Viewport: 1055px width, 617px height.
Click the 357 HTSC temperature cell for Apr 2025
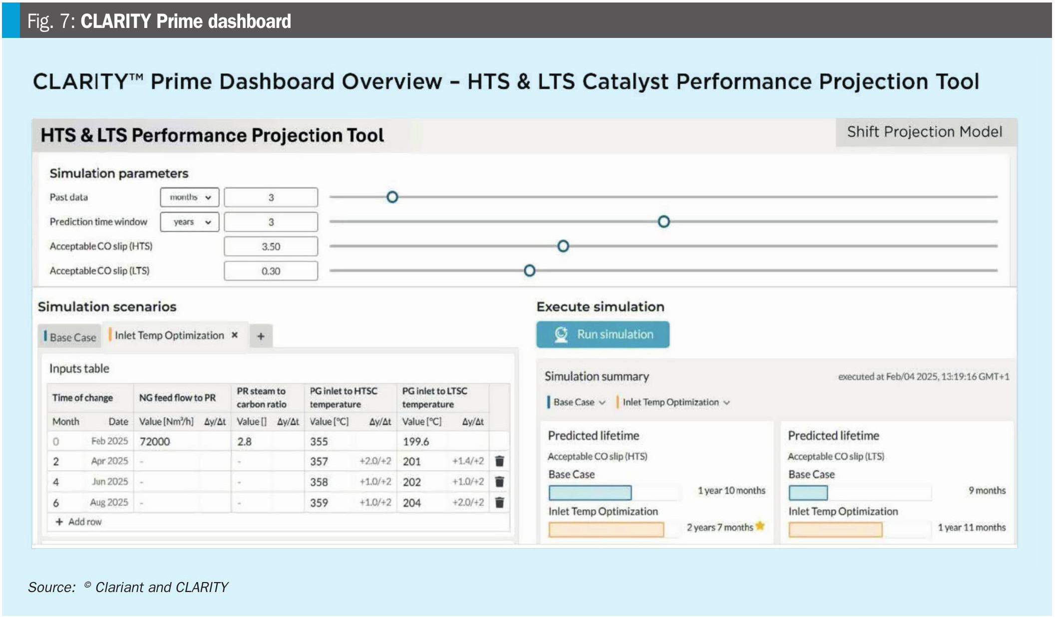[x=319, y=461]
